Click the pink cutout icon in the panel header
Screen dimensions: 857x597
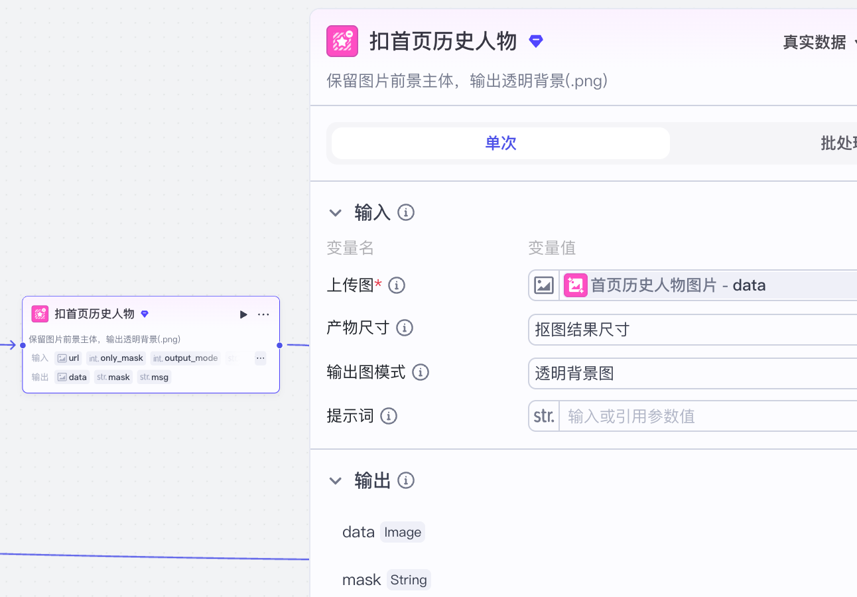pyautogui.click(x=342, y=41)
